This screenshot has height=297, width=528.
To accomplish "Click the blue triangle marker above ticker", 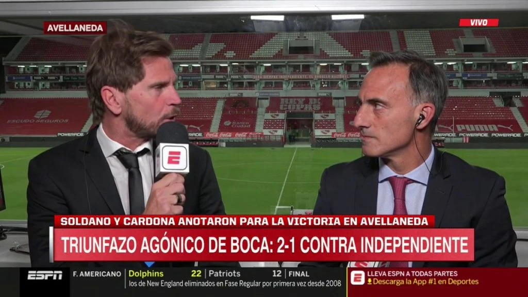I will (x=149, y=265).
